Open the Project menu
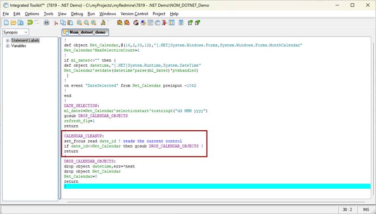Image resolution: width=376 pixels, height=214 pixels. pos(159,14)
